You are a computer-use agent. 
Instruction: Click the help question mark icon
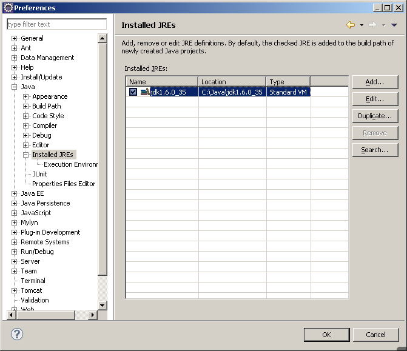(17, 334)
